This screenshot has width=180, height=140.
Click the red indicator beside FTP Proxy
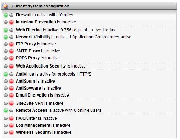12,44
